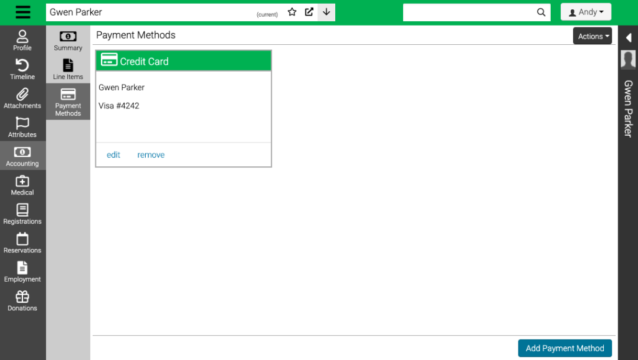Select the Attributes flag icon

pyautogui.click(x=22, y=127)
